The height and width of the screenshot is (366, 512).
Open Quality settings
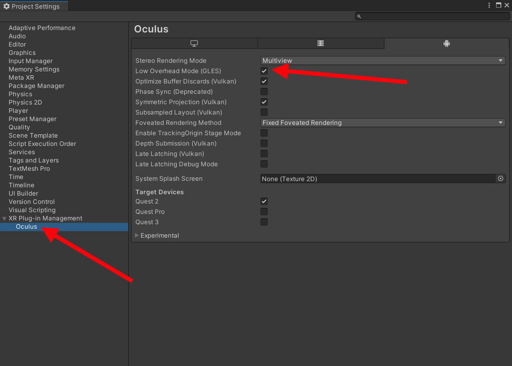pos(19,127)
